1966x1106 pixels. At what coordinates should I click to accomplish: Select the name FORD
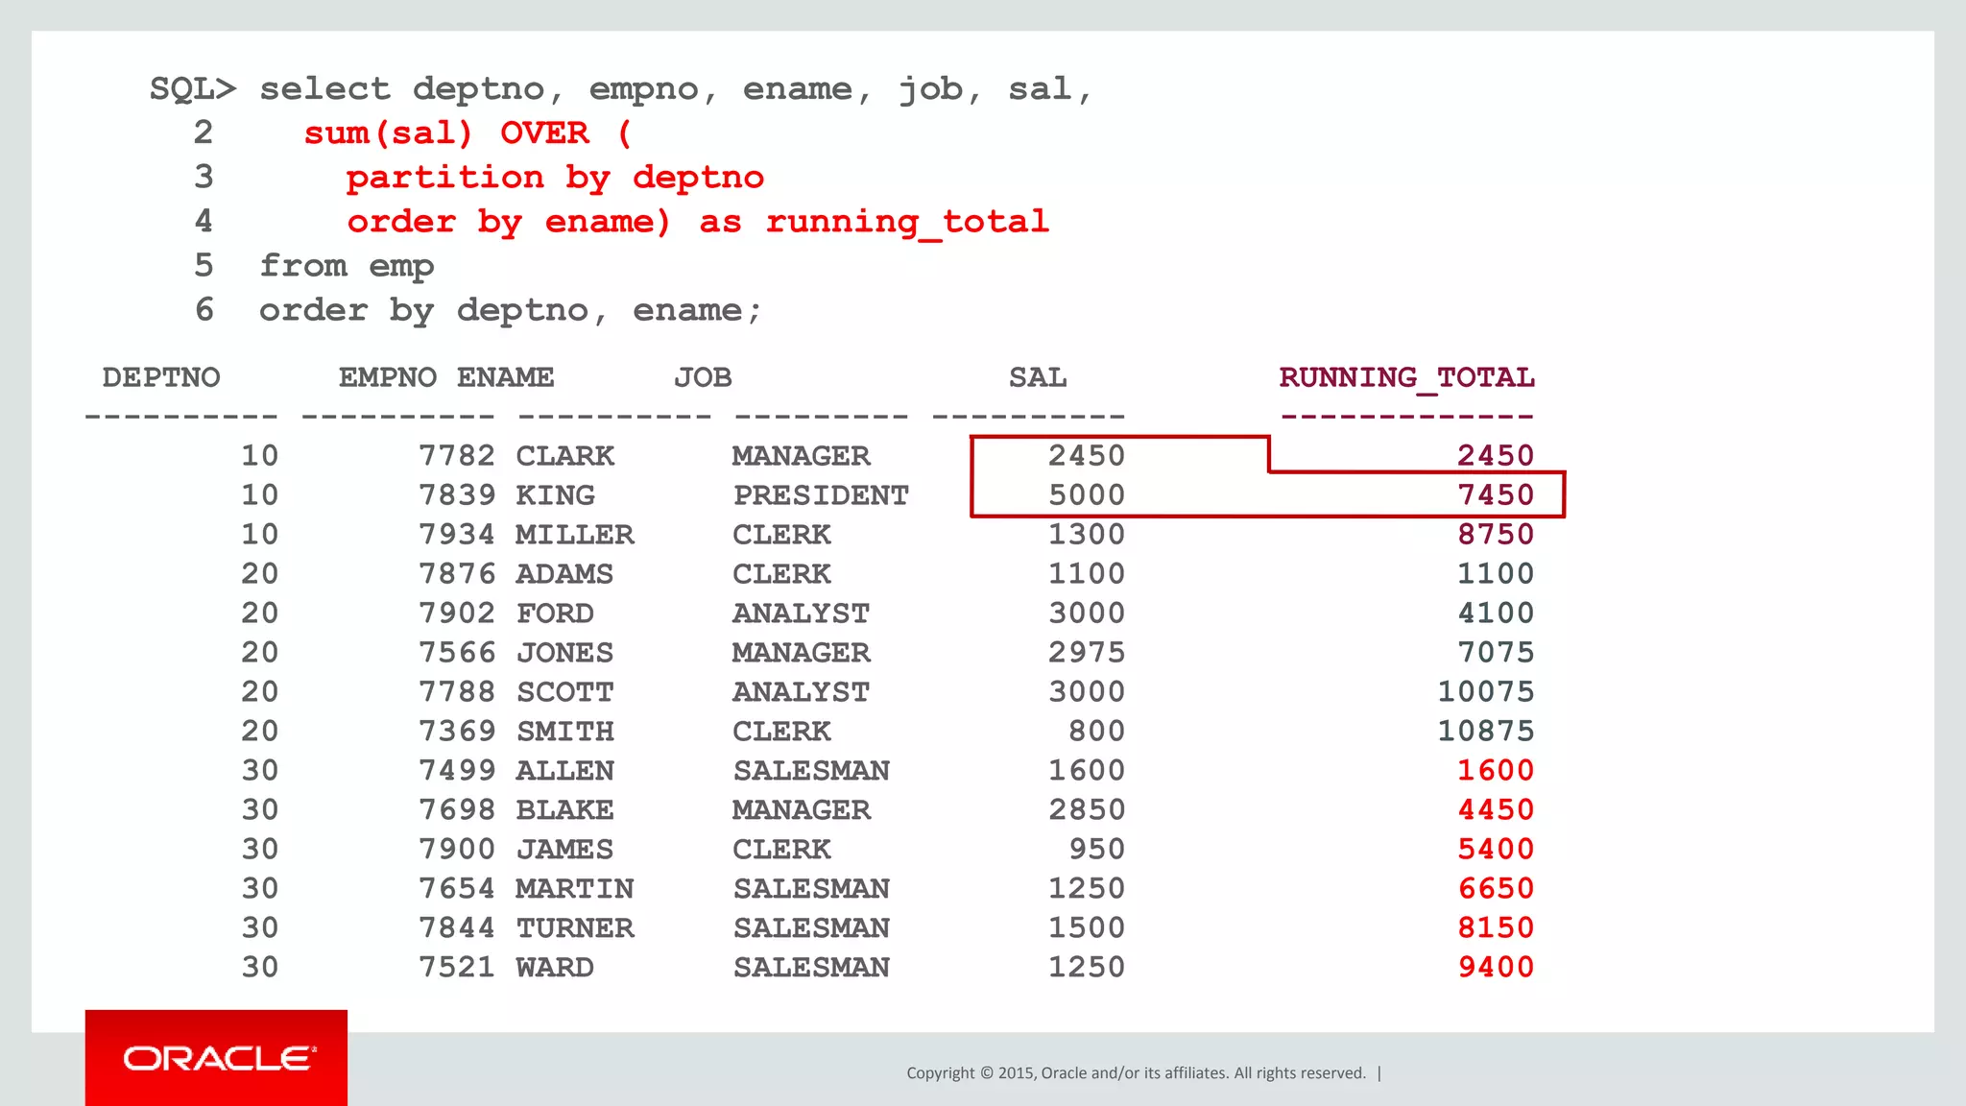click(x=556, y=613)
